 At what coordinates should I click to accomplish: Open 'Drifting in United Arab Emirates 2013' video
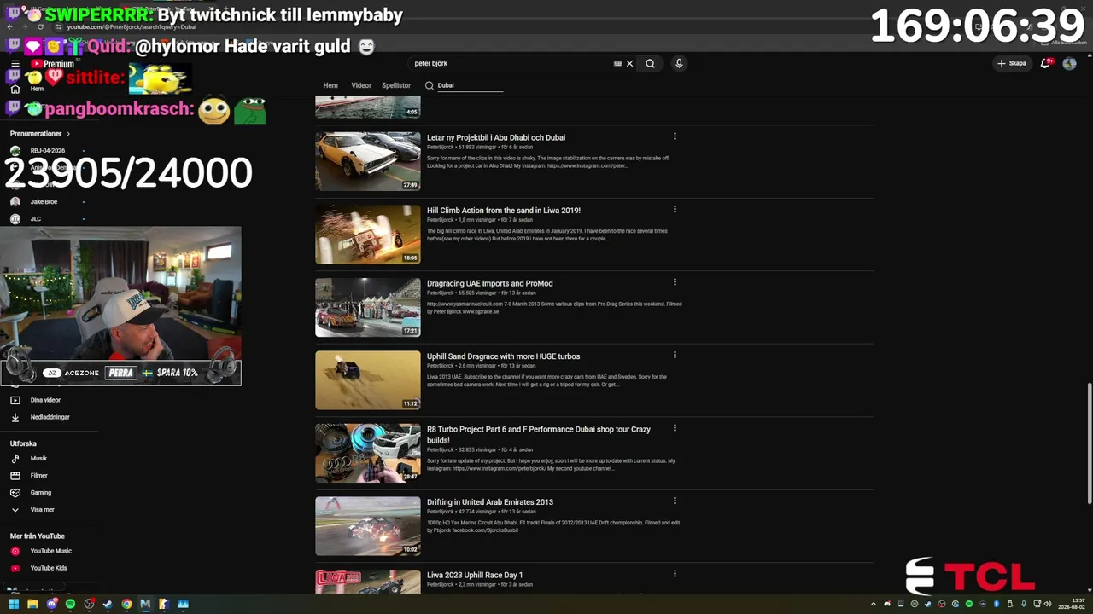pyautogui.click(x=490, y=502)
